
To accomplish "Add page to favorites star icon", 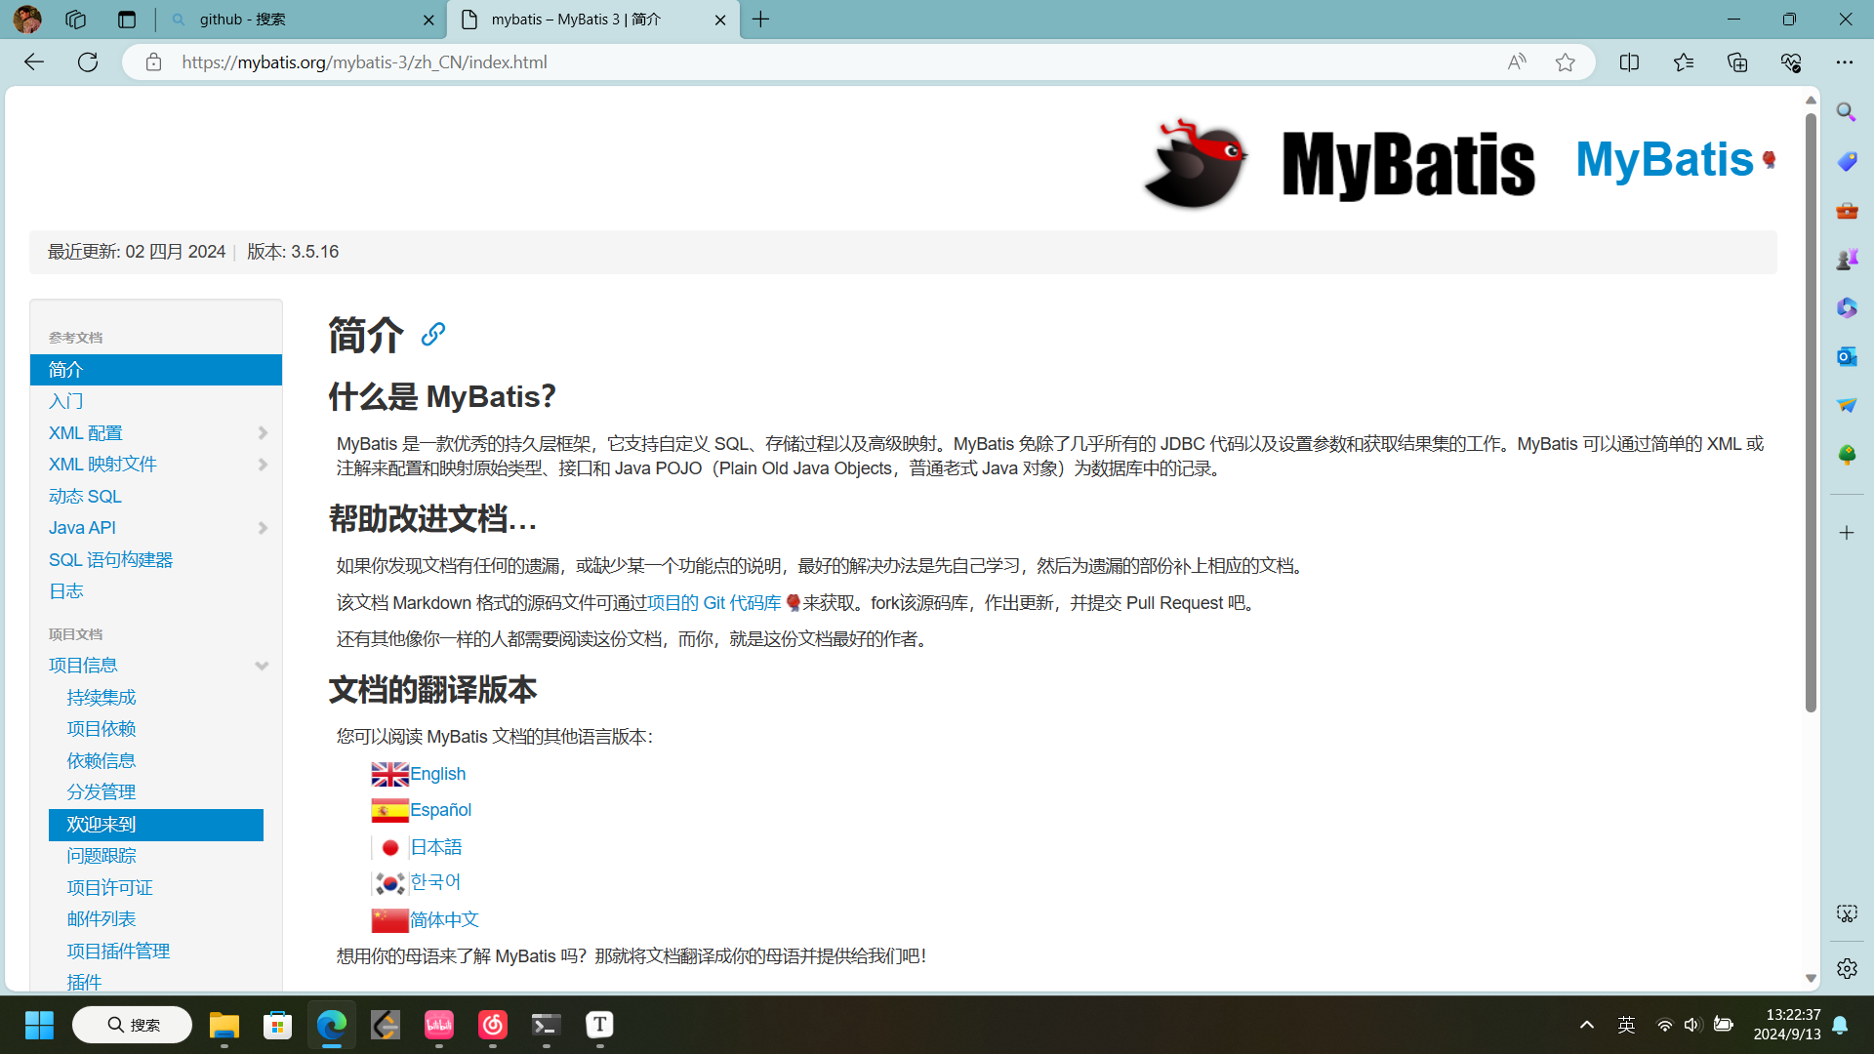I will click(1565, 62).
